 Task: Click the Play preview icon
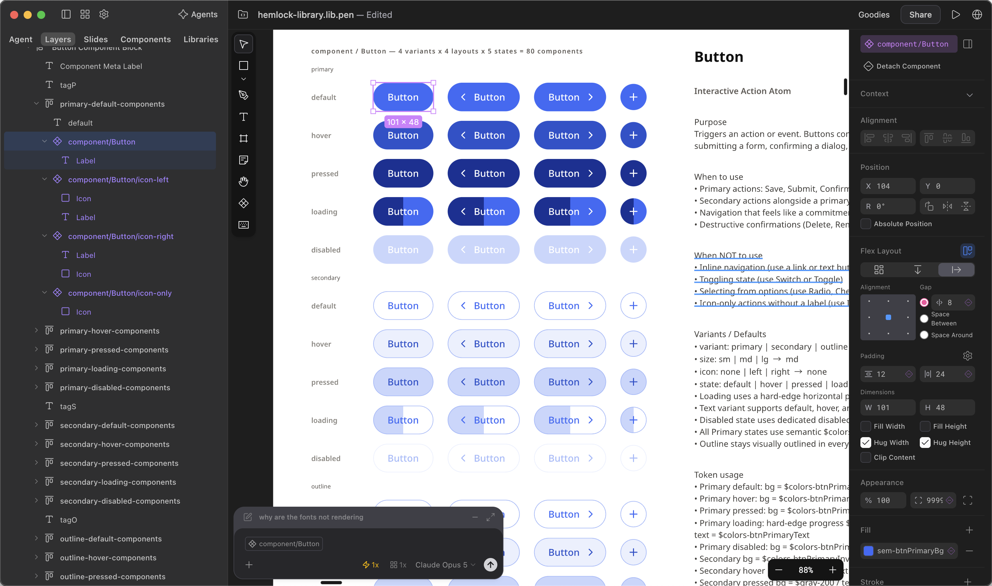(955, 15)
